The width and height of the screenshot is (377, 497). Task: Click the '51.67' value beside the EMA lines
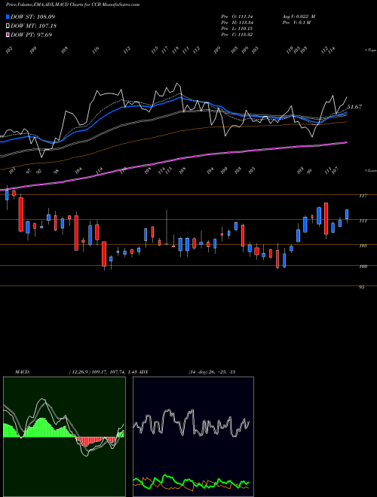[x=354, y=107]
